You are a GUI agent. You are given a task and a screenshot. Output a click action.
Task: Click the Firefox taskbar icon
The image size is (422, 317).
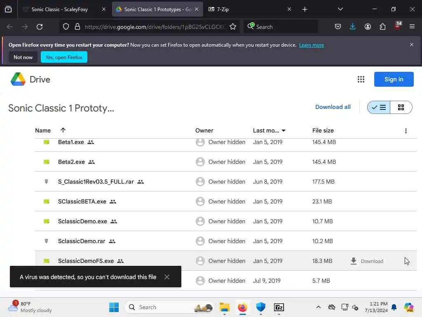pos(242,307)
